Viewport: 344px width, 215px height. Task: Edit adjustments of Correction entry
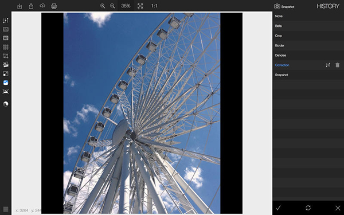pyautogui.click(x=328, y=65)
